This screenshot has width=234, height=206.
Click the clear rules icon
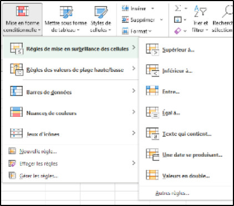pos(12,163)
